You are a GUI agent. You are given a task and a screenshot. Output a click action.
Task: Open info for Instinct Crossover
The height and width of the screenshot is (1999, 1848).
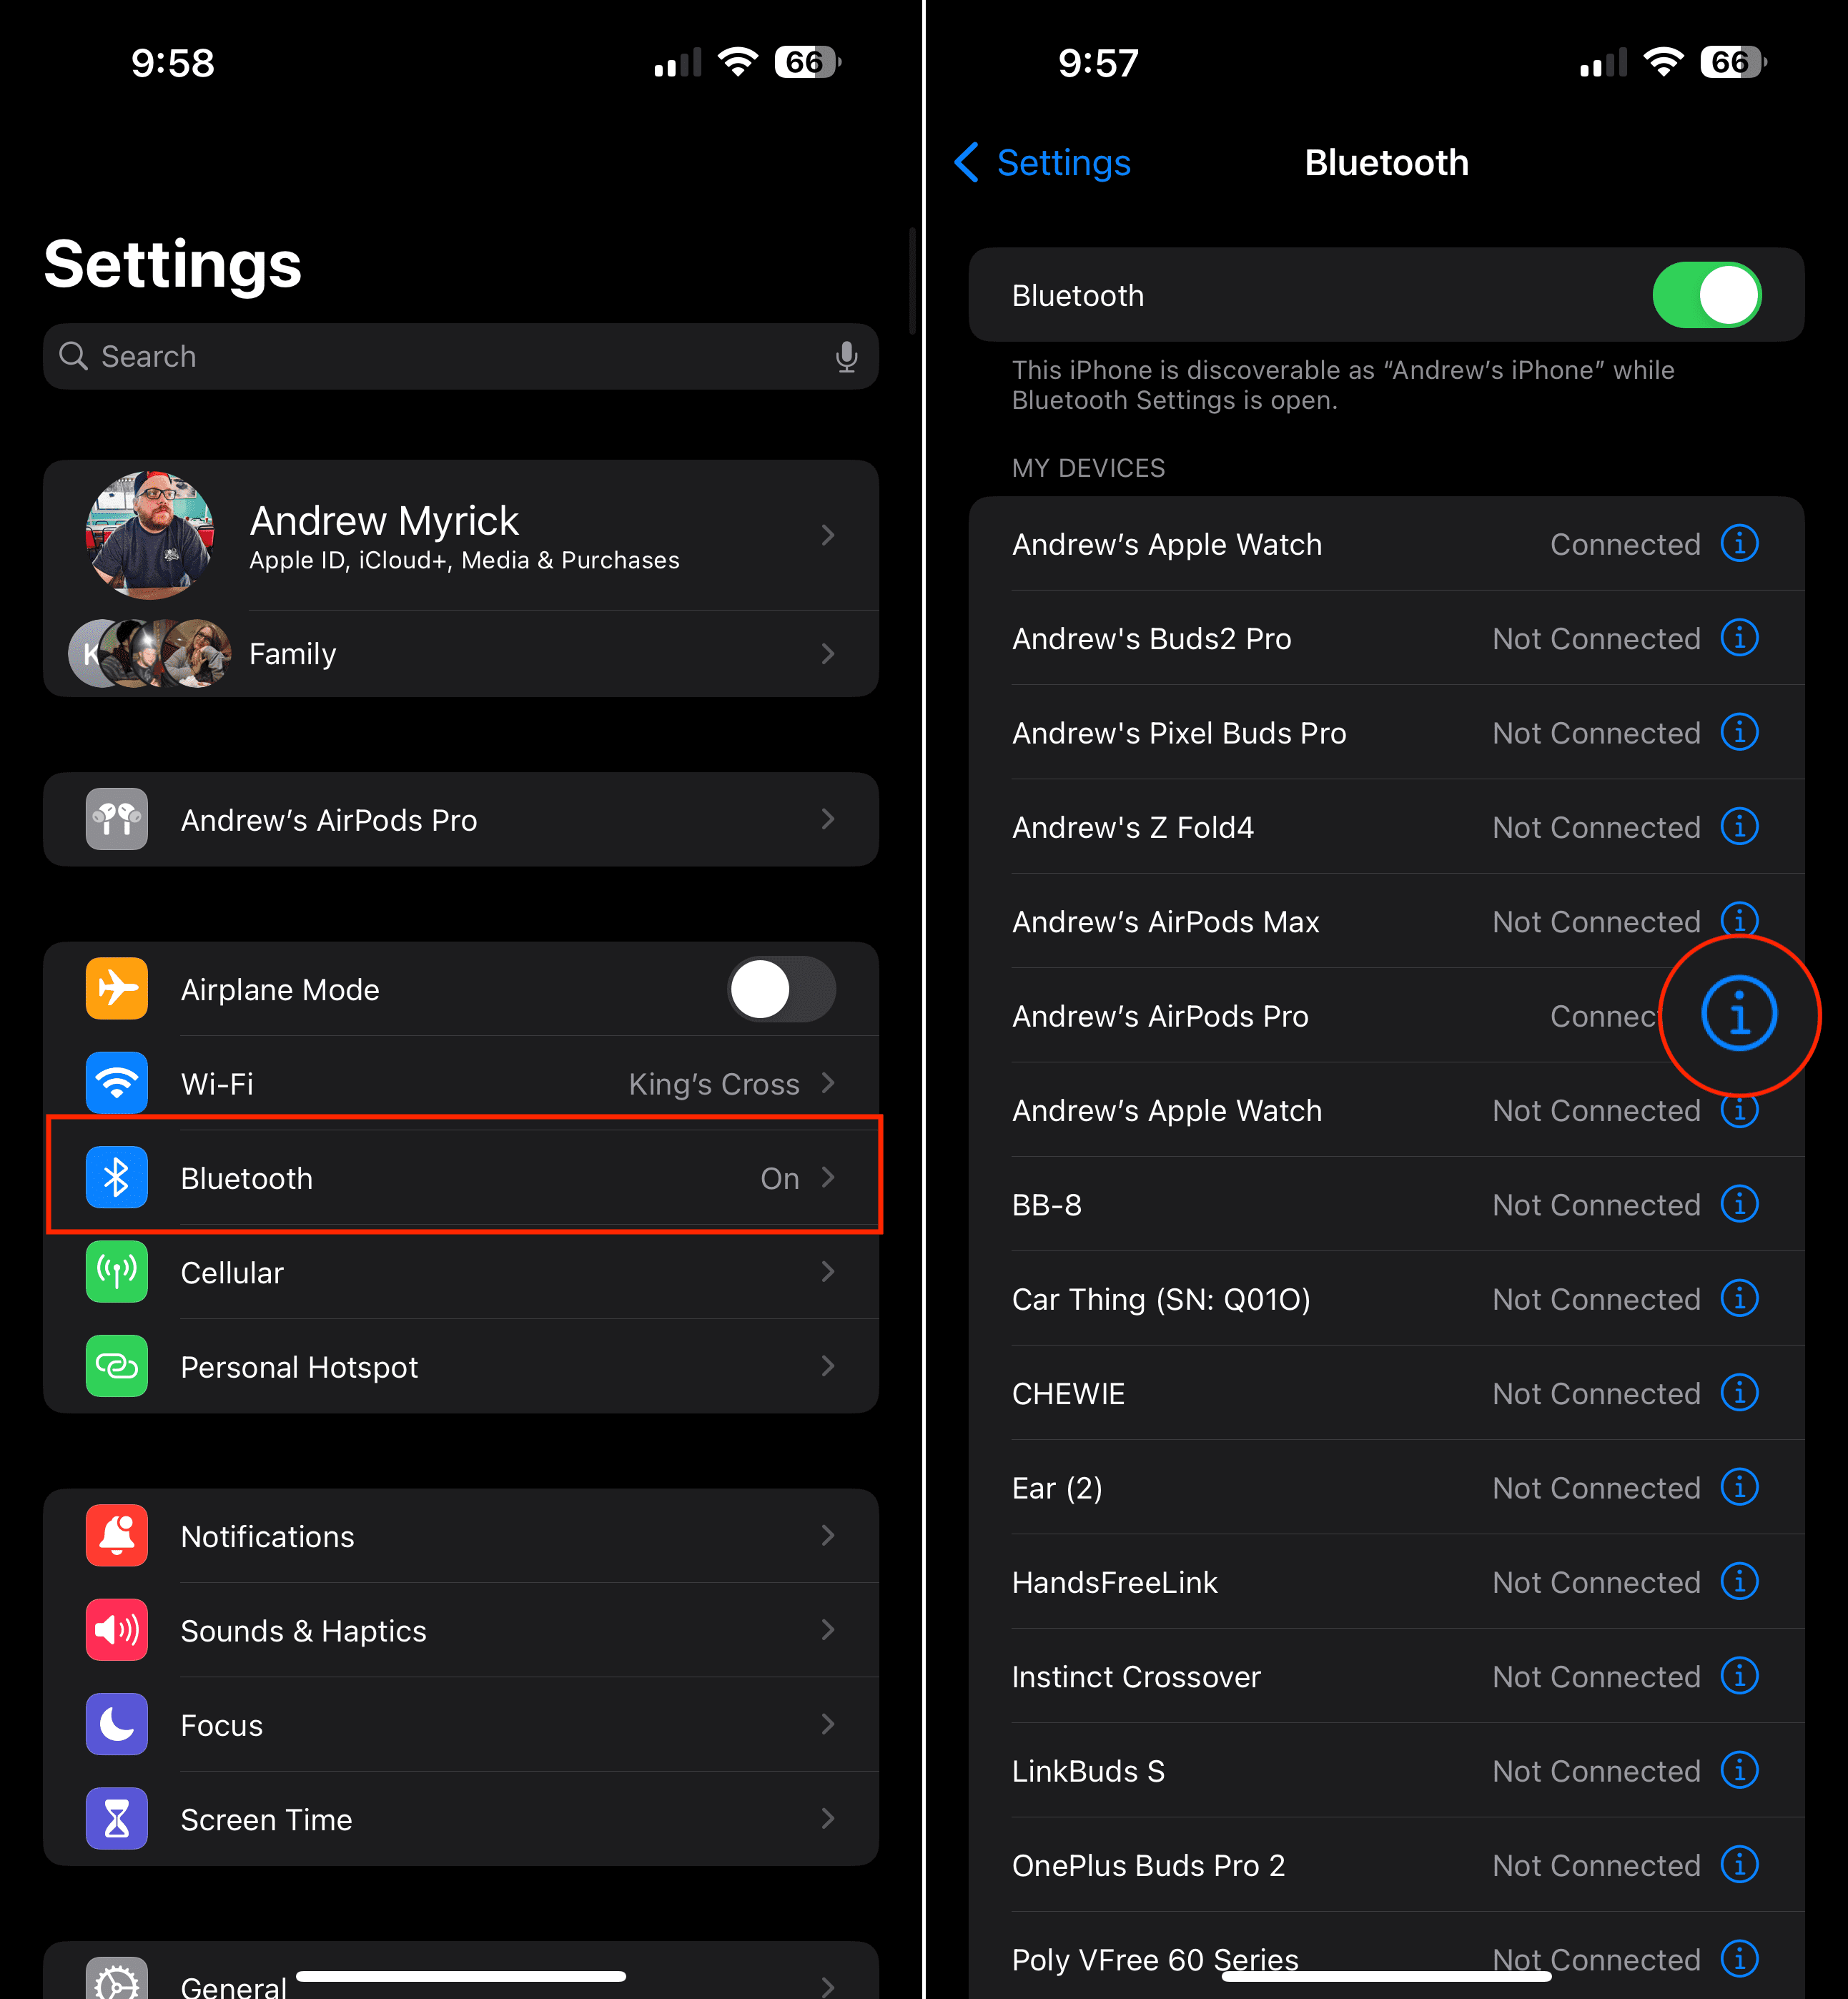click(1739, 1676)
